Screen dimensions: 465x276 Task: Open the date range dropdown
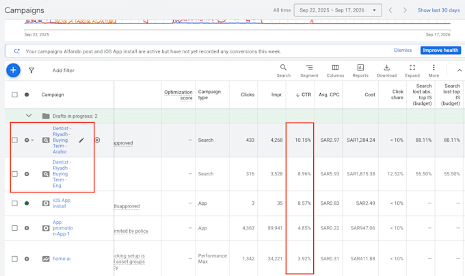coord(338,10)
